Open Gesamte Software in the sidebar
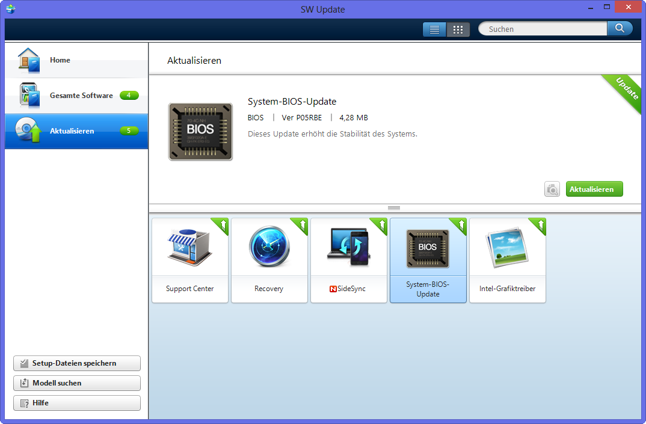The height and width of the screenshot is (424, 646). tap(76, 96)
